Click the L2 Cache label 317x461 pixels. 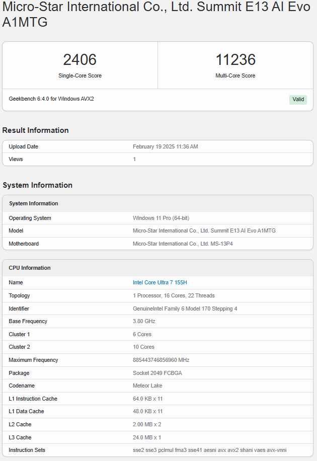pyautogui.click(x=20, y=425)
